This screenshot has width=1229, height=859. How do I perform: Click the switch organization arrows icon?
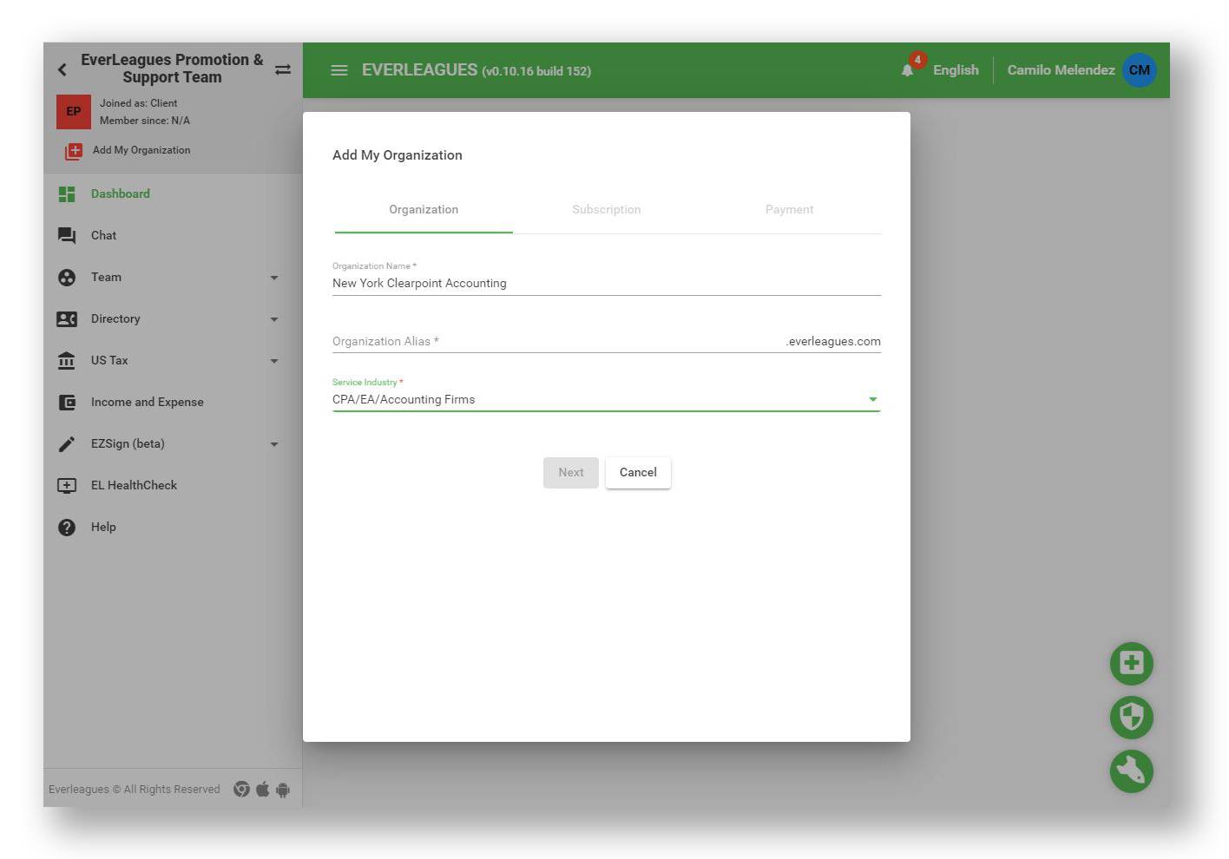click(x=283, y=69)
